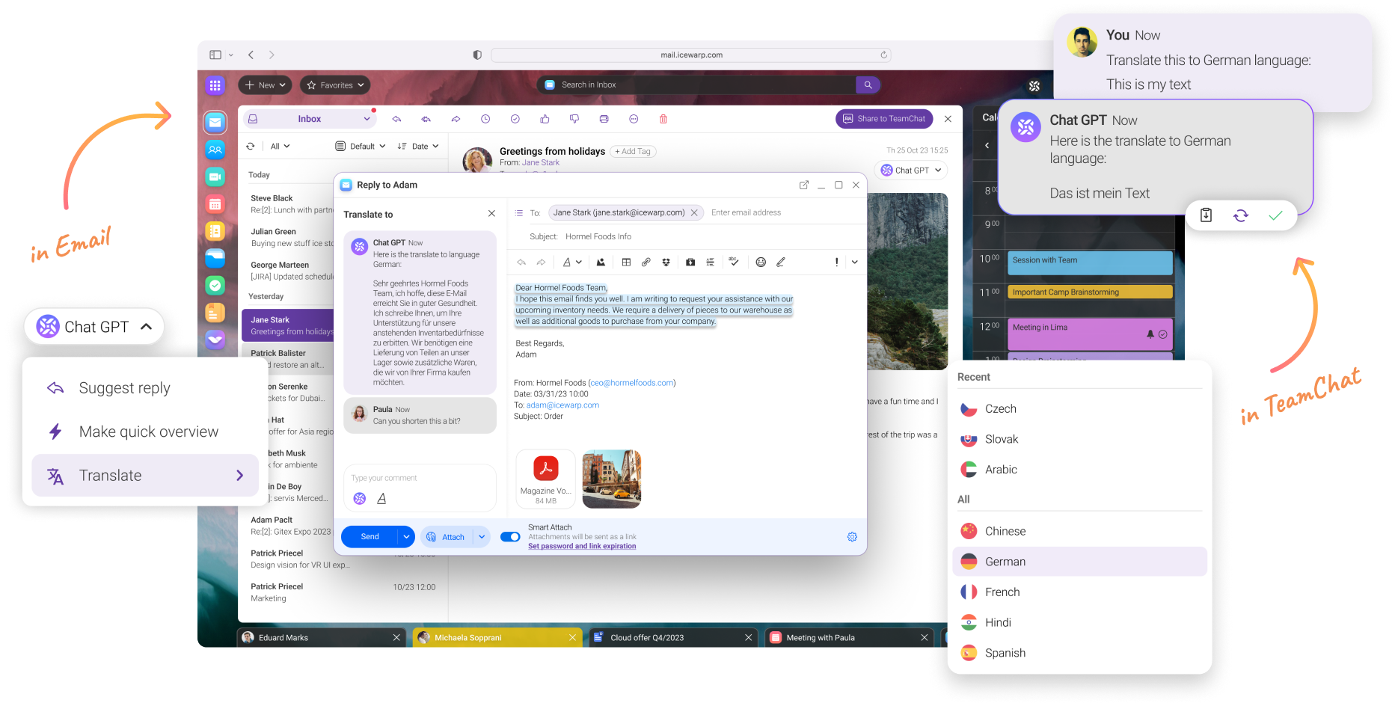Open the video Conferences sidebar icon
Viewport: 1395px width, 706px height.
pos(215,176)
